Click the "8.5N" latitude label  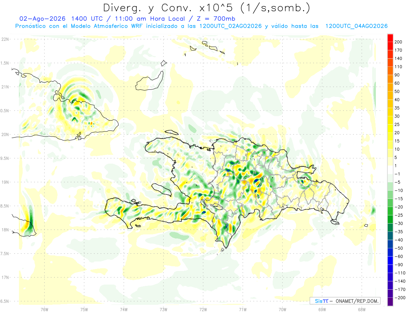coord(5,206)
